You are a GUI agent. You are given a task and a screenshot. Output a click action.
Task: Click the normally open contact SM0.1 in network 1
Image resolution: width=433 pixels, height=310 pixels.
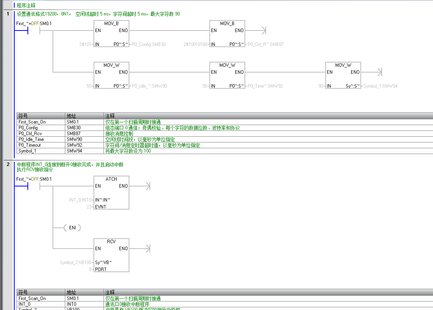pyautogui.click(x=34, y=30)
